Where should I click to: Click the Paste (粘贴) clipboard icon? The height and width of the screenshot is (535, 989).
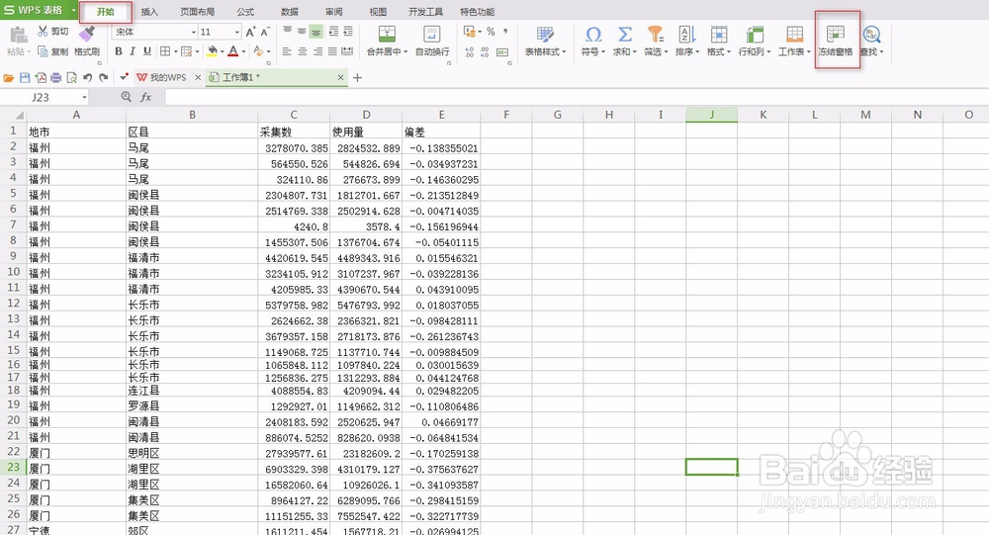pos(18,35)
